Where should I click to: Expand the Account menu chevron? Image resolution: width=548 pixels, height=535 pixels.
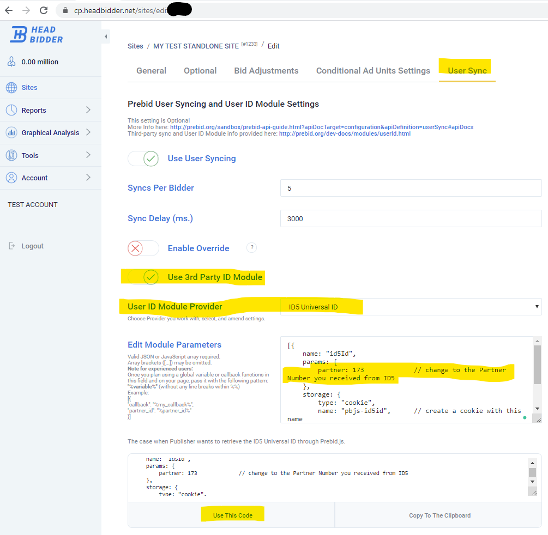coord(88,178)
